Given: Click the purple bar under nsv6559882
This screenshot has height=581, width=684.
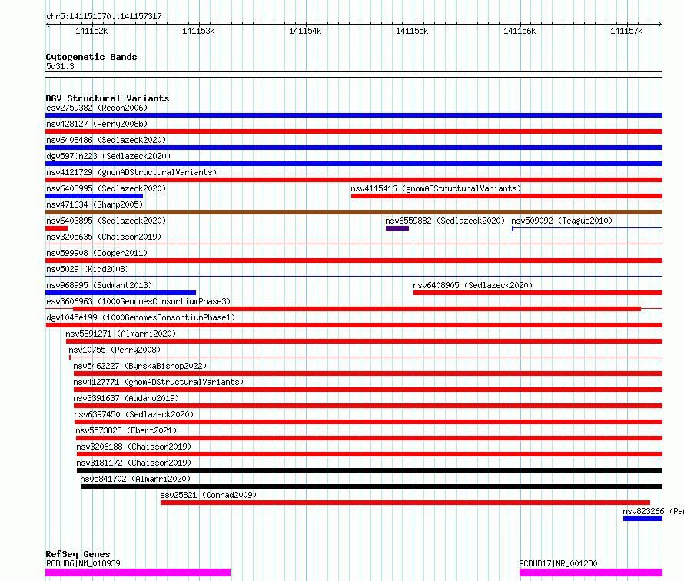Looking at the screenshot, I should tap(397, 228).
